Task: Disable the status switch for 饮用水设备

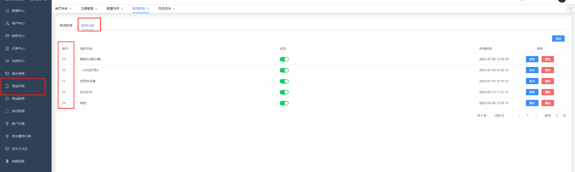Action: (x=284, y=81)
